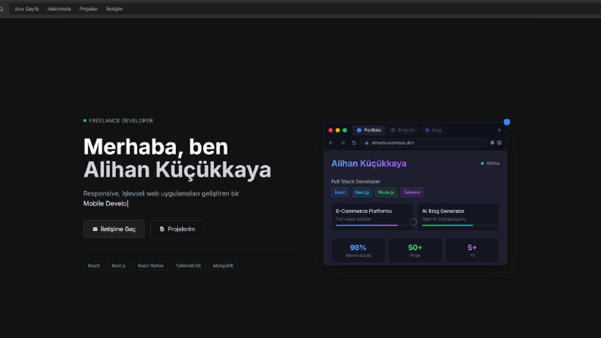Select the TailwindCSS skill tag
This screenshot has width=601, height=338.
click(x=188, y=265)
